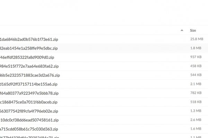Open the file ending in 796eb02e.zip
Image resolution: width=208 pixels, height=138 pixels.
tap(29, 111)
